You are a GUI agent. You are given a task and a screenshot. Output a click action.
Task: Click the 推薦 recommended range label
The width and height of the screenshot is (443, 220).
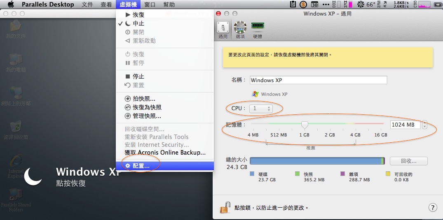[x=311, y=148]
